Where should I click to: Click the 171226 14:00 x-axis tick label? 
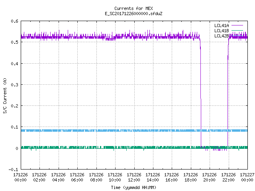click(x=153, y=177)
